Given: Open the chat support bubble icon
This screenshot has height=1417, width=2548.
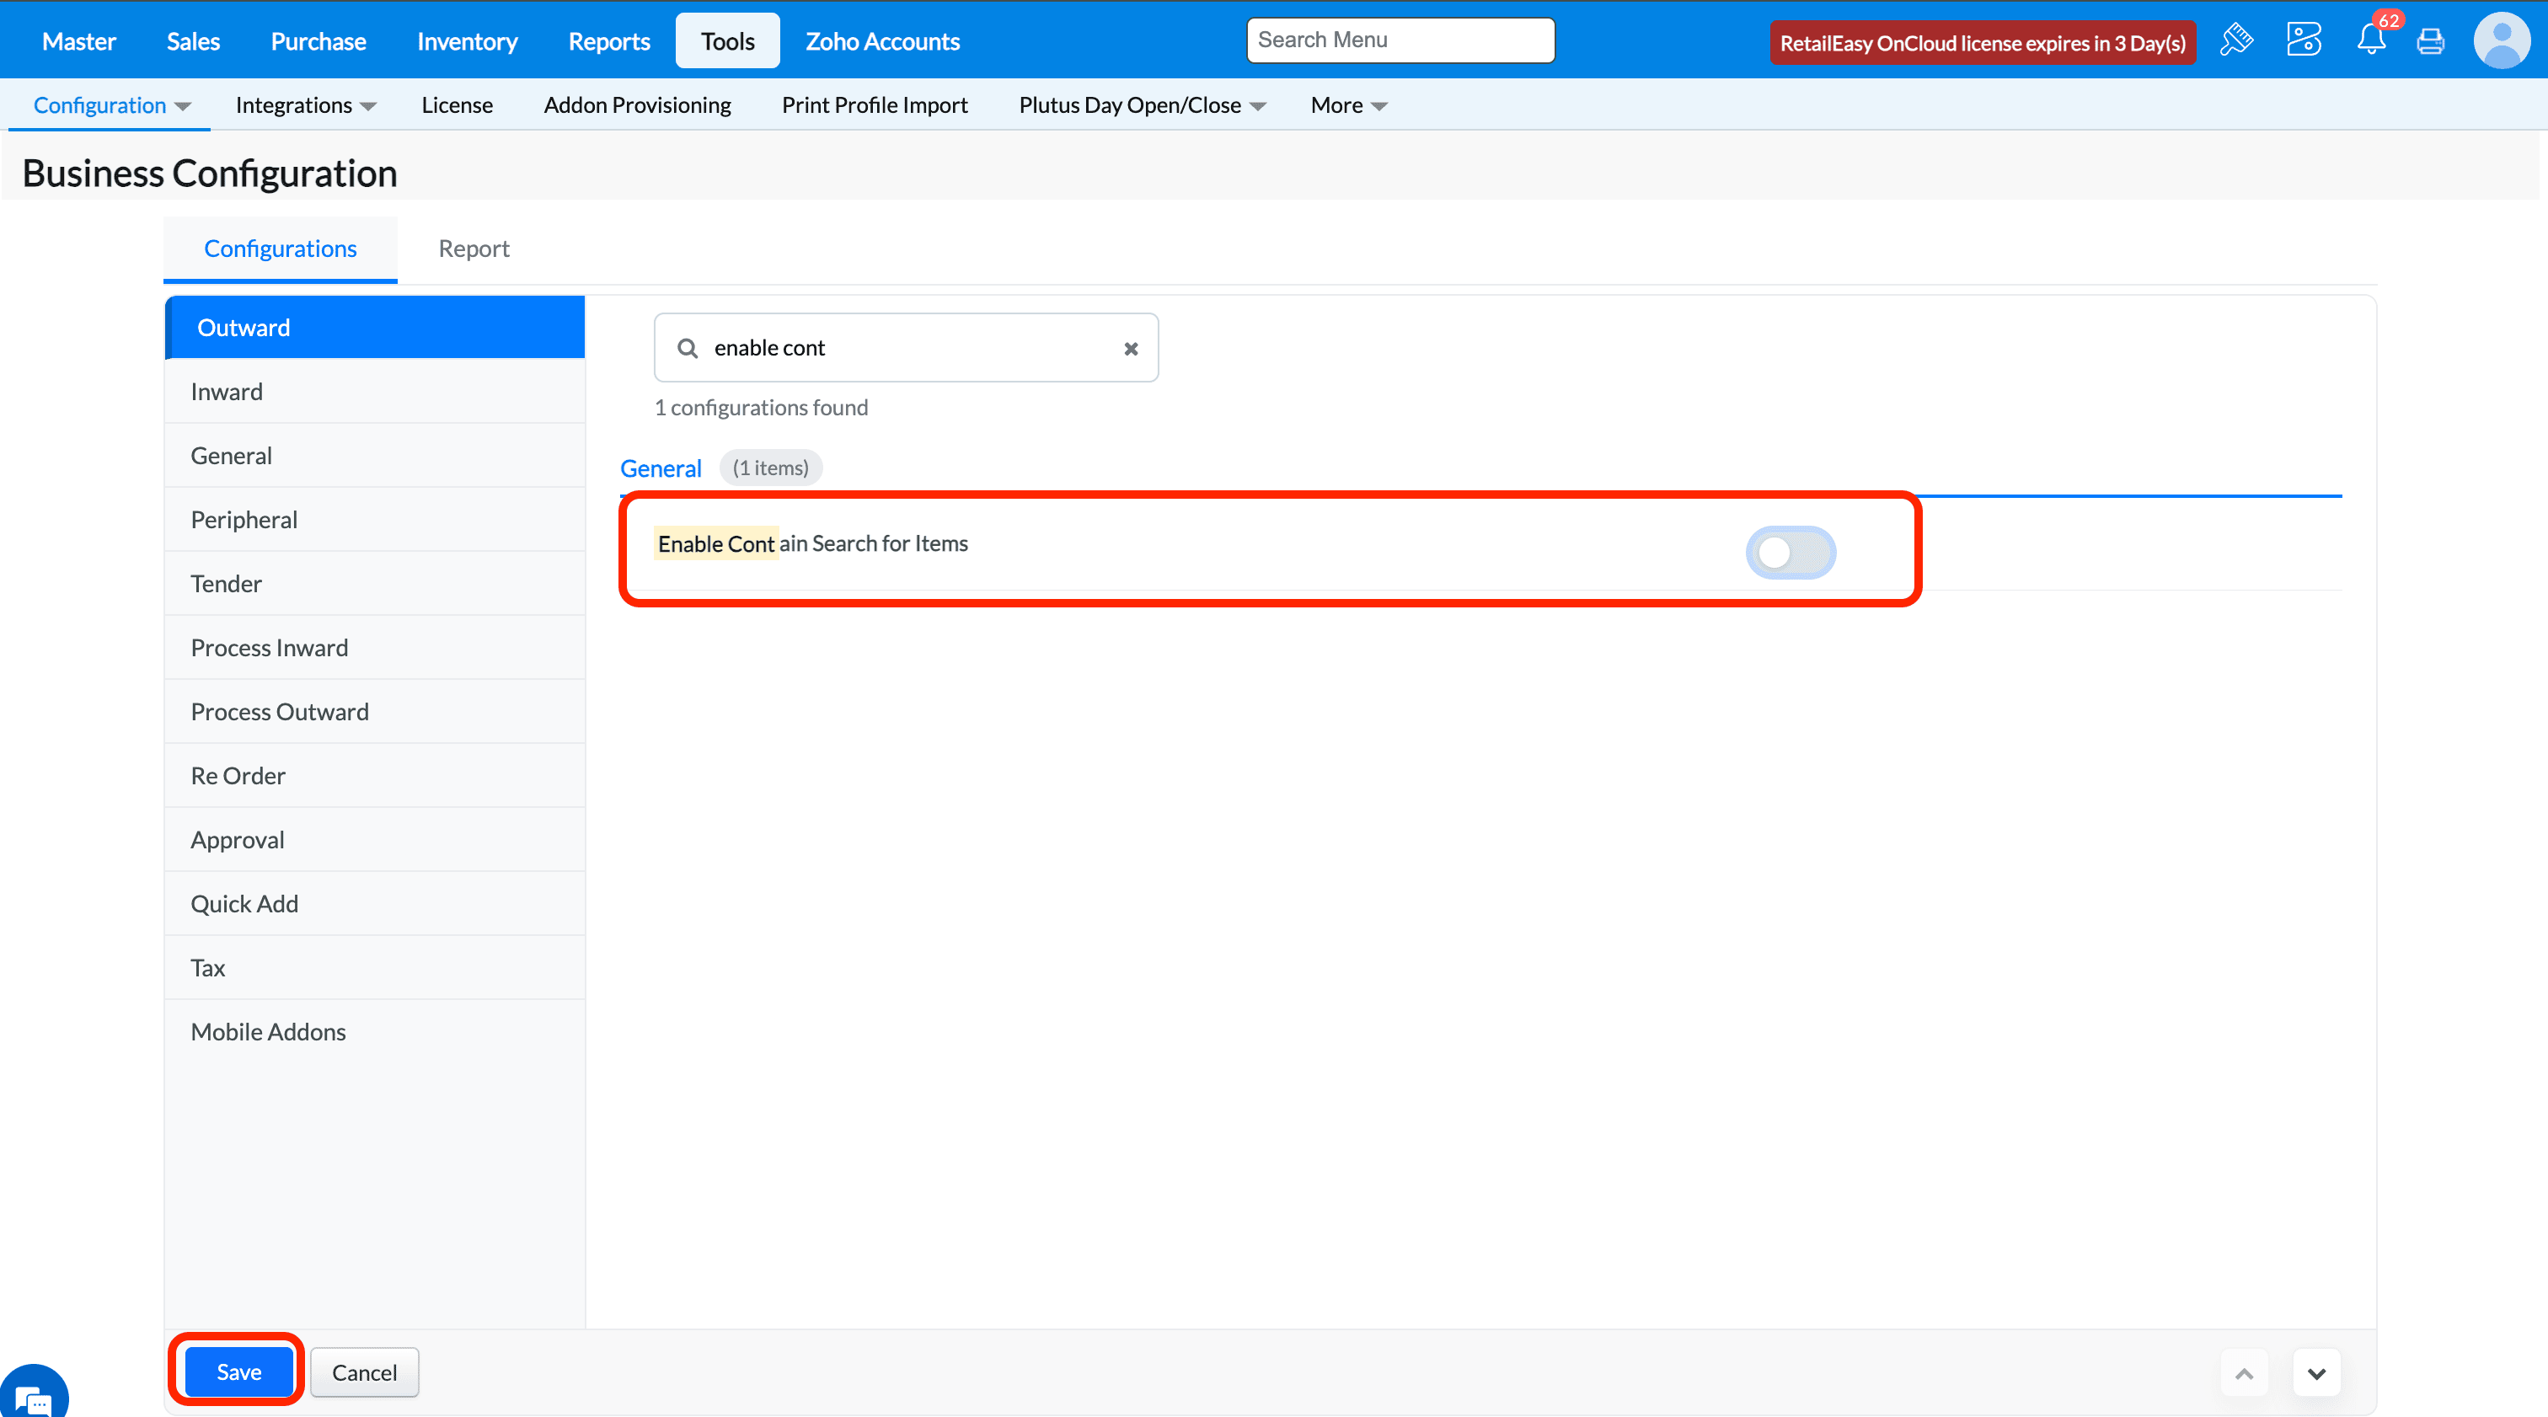Looking at the screenshot, I should pos(33,1396).
